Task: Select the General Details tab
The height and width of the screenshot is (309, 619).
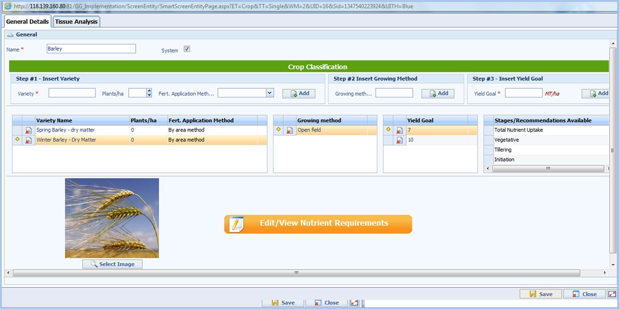Action: [28, 22]
